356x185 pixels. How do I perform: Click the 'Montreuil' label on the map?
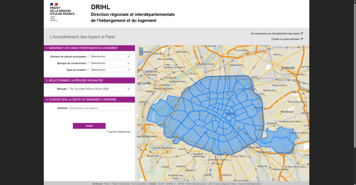(287, 112)
